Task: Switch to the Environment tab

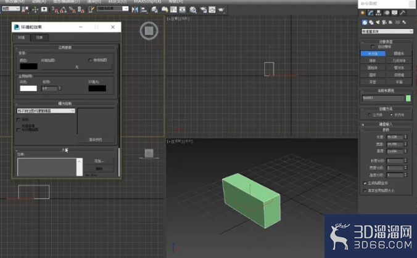Action: (x=21, y=38)
